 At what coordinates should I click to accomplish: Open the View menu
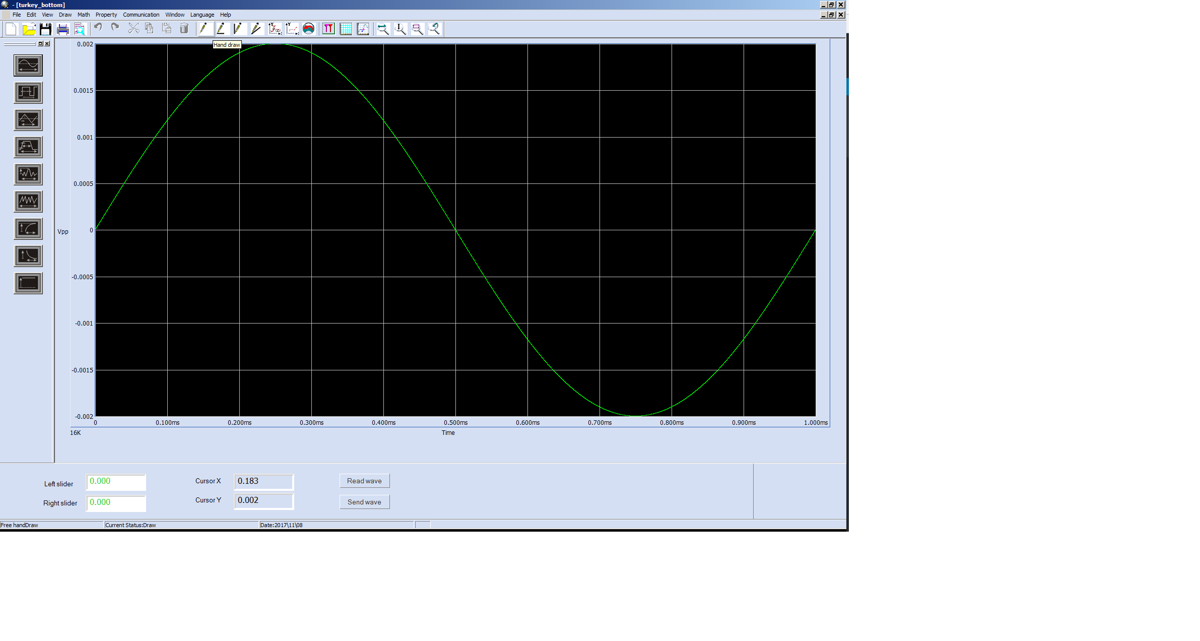point(47,15)
